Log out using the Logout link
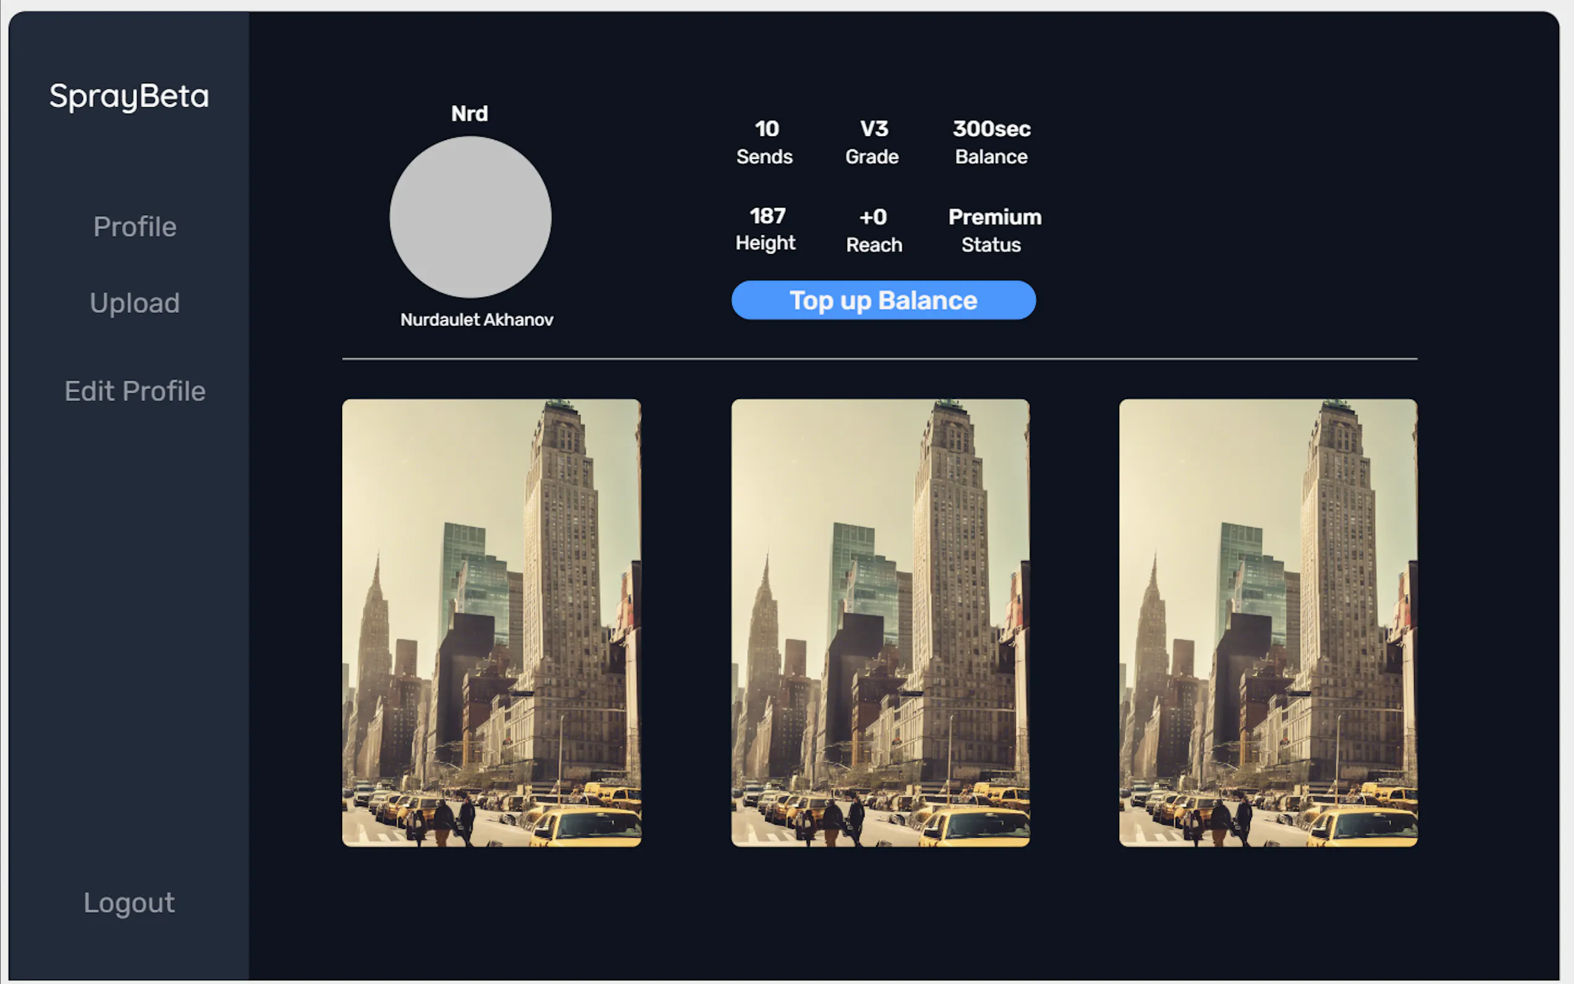The image size is (1574, 984). (x=129, y=903)
